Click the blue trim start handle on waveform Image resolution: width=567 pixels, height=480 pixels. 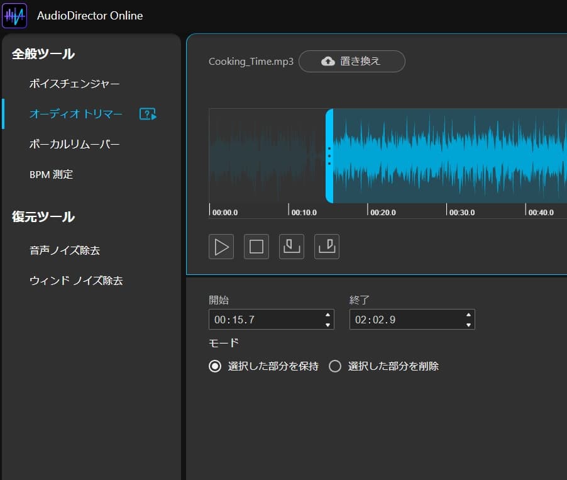click(x=329, y=155)
